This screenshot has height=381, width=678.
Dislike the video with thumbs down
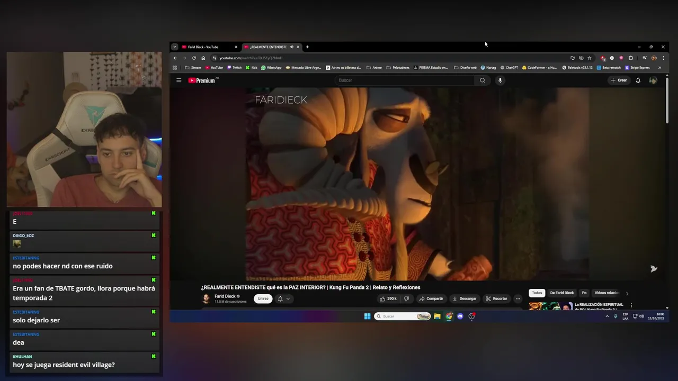(x=406, y=298)
